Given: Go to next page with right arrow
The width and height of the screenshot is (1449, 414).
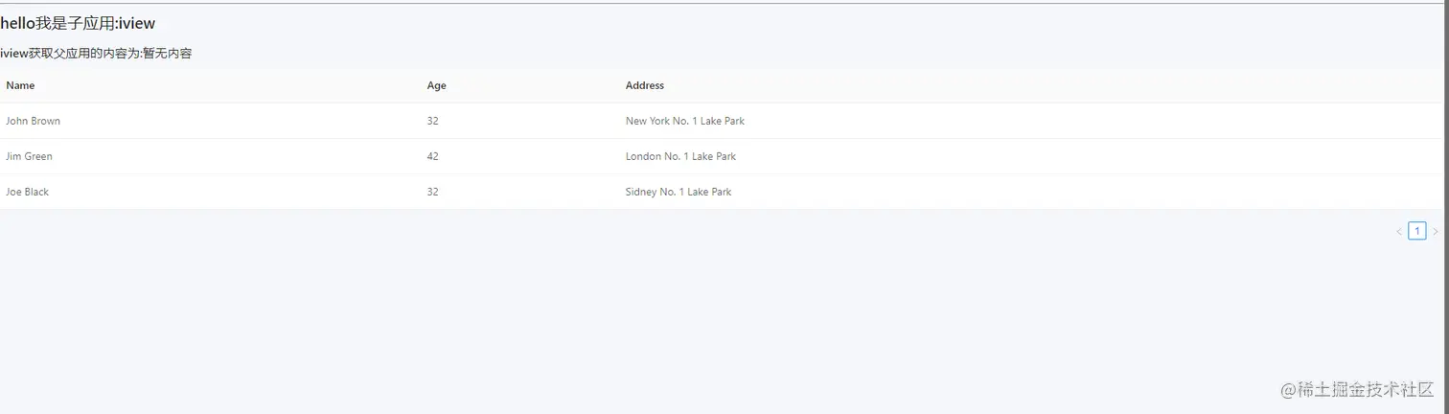Looking at the screenshot, I should pyautogui.click(x=1435, y=231).
